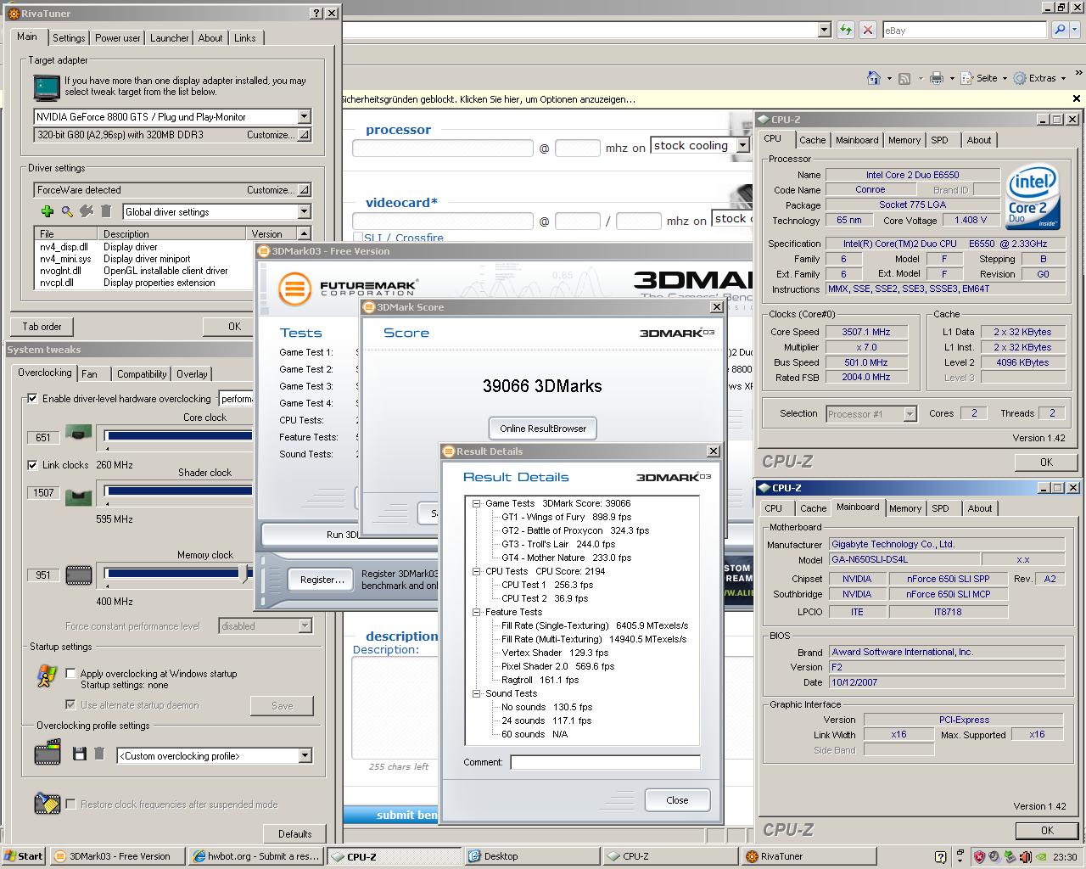The width and height of the screenshot is (1086, 869).
Task: Toggle Enable driver-level hardware overclocking checkbox
Action: pyautogui.click(x=32, y=398)
